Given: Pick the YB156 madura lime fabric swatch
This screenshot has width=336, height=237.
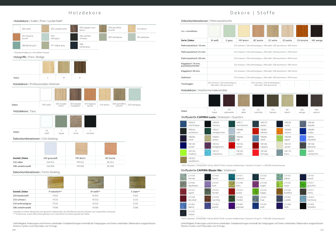Looking at the screenshot, I should click(x=184, y=153).
